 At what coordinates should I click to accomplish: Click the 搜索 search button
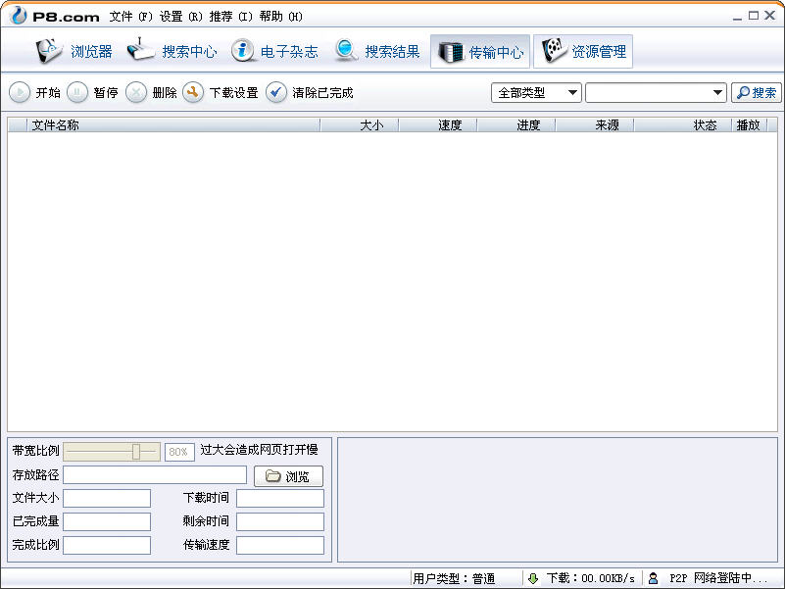tap(757, 93)
